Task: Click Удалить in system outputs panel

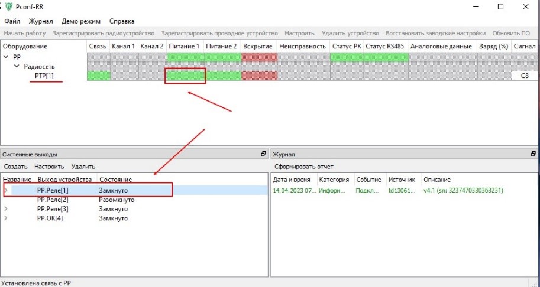Action: tap(83, 167)
